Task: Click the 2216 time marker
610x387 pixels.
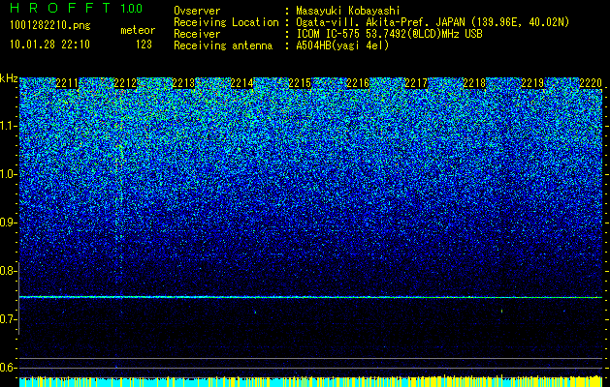Action: tap(358, 83)
